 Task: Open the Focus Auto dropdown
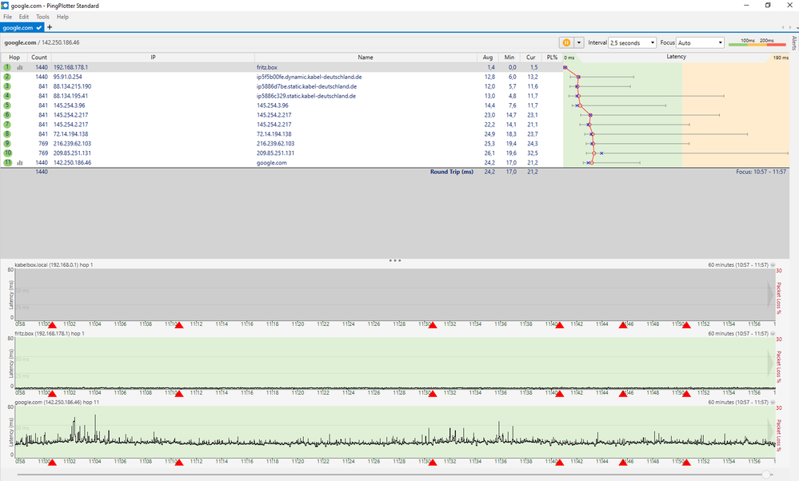tap(700, 42)
